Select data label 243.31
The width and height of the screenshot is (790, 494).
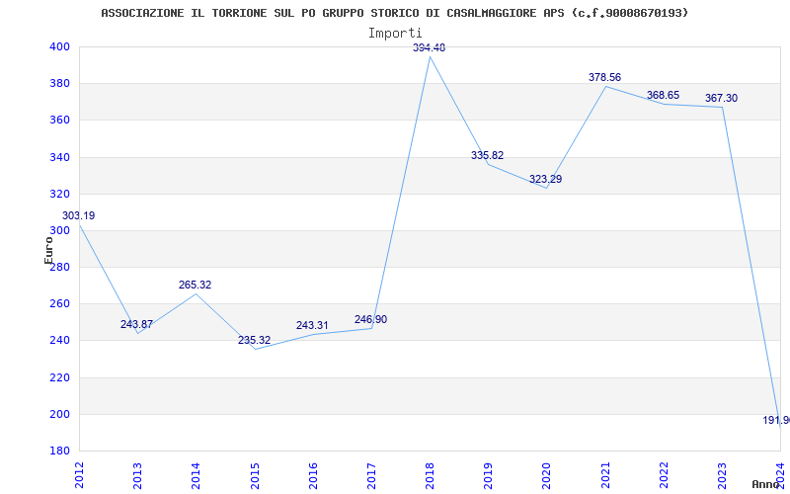(x=312, y=326)
